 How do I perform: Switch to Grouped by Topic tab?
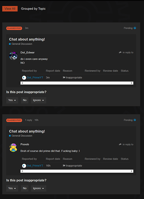coord(33,9)
